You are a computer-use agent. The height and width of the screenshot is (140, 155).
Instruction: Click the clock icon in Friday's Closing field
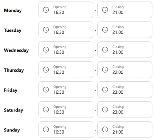(105, 90)
